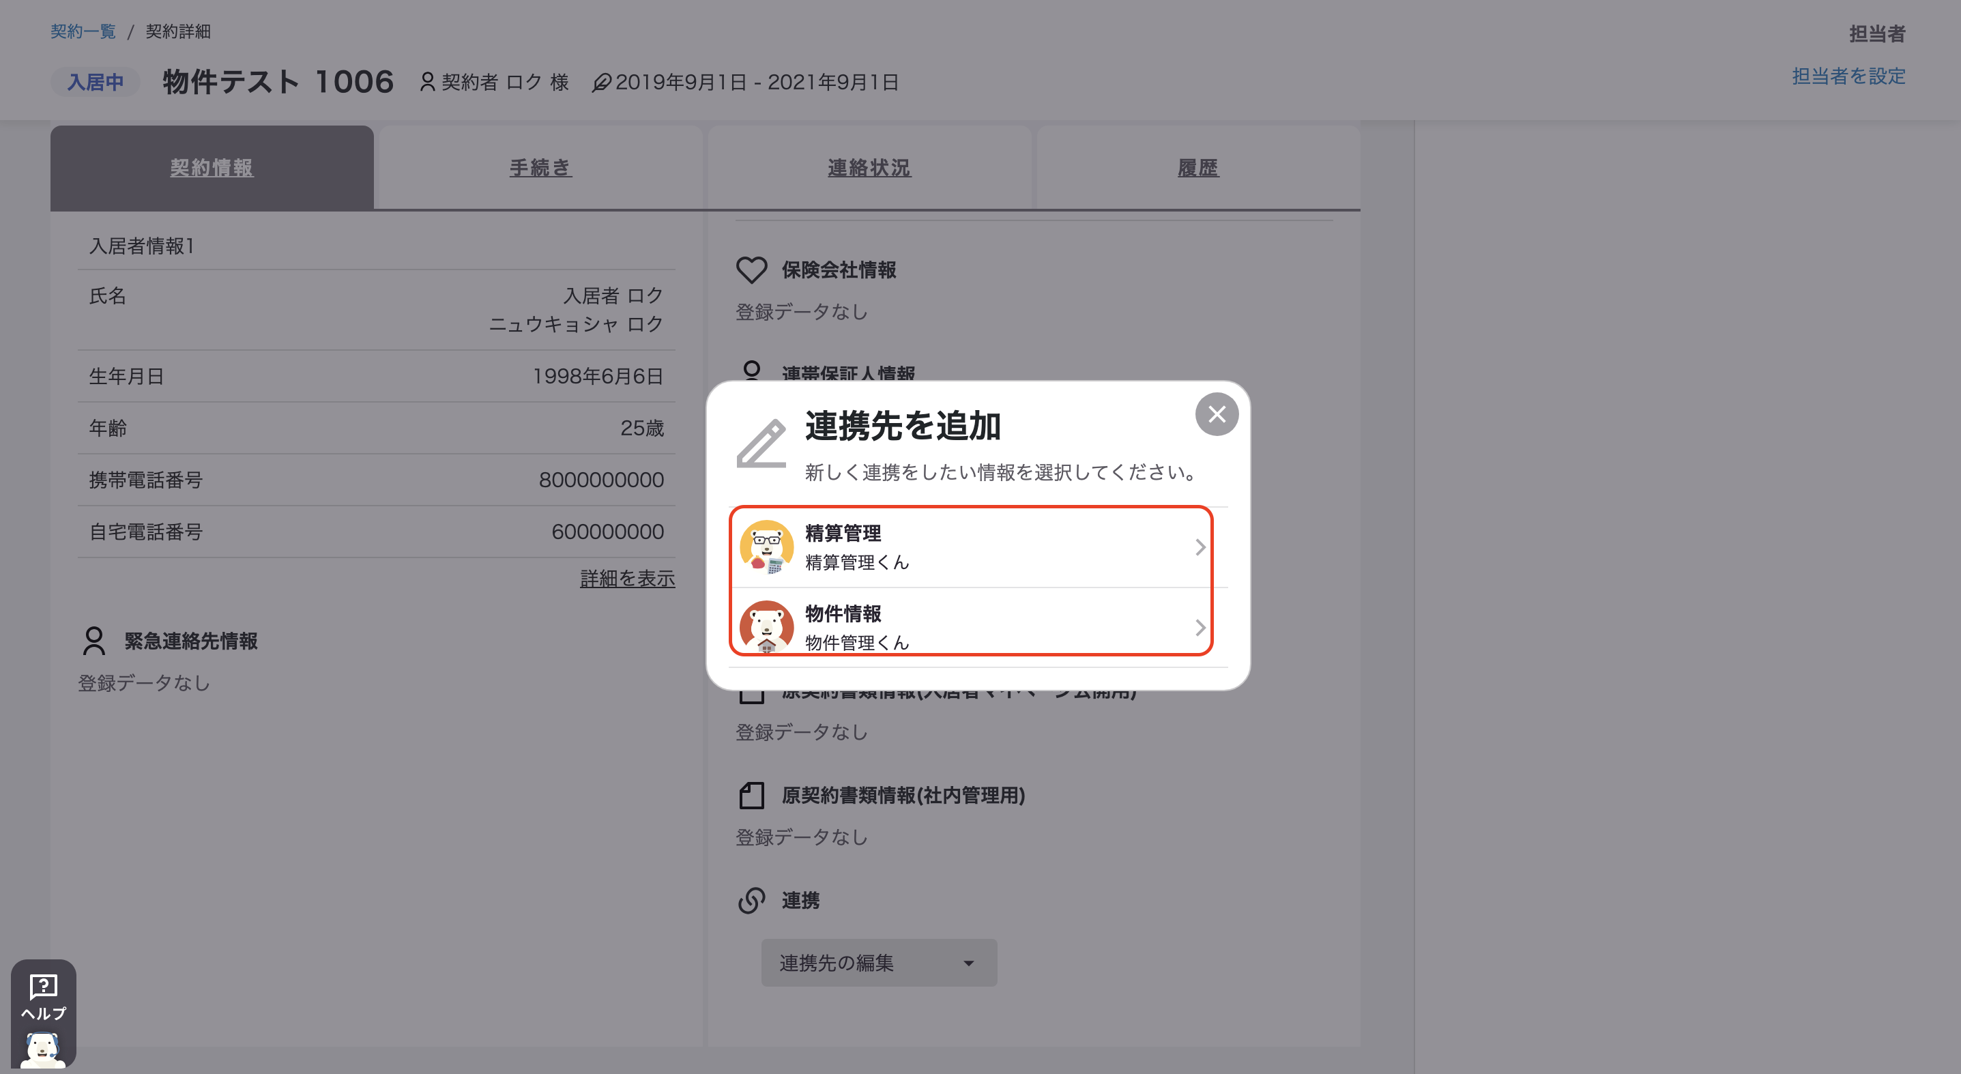Image resolution: width=1961 pixels, height=1074 pixels.
Task: Click the 詳細を表示 link
Action: click(627, 579)
